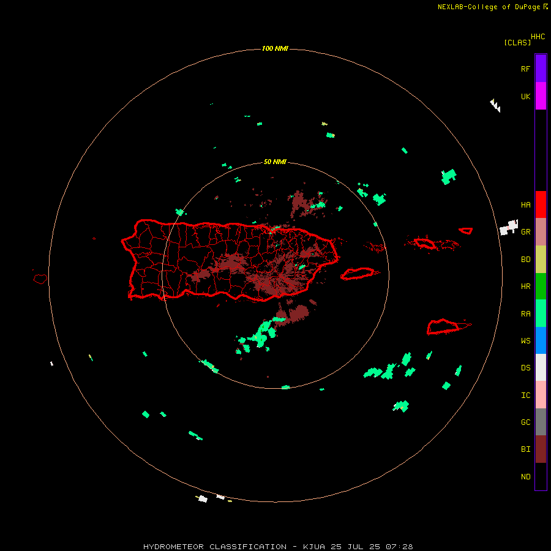The image size is (551, 551).
Task: Click the NEXLAB-College of DuPage text
Action: (x=489, y=7)
